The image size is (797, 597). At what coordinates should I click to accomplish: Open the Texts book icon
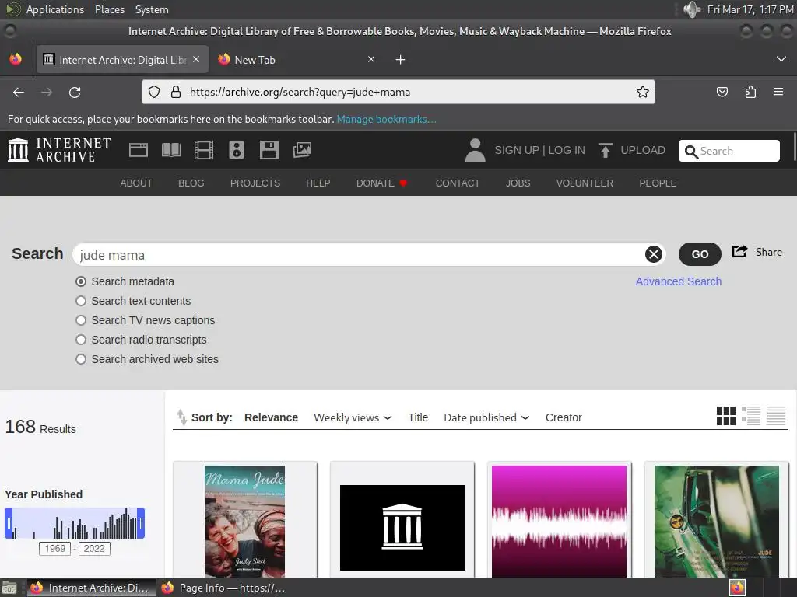pos(170,150)
